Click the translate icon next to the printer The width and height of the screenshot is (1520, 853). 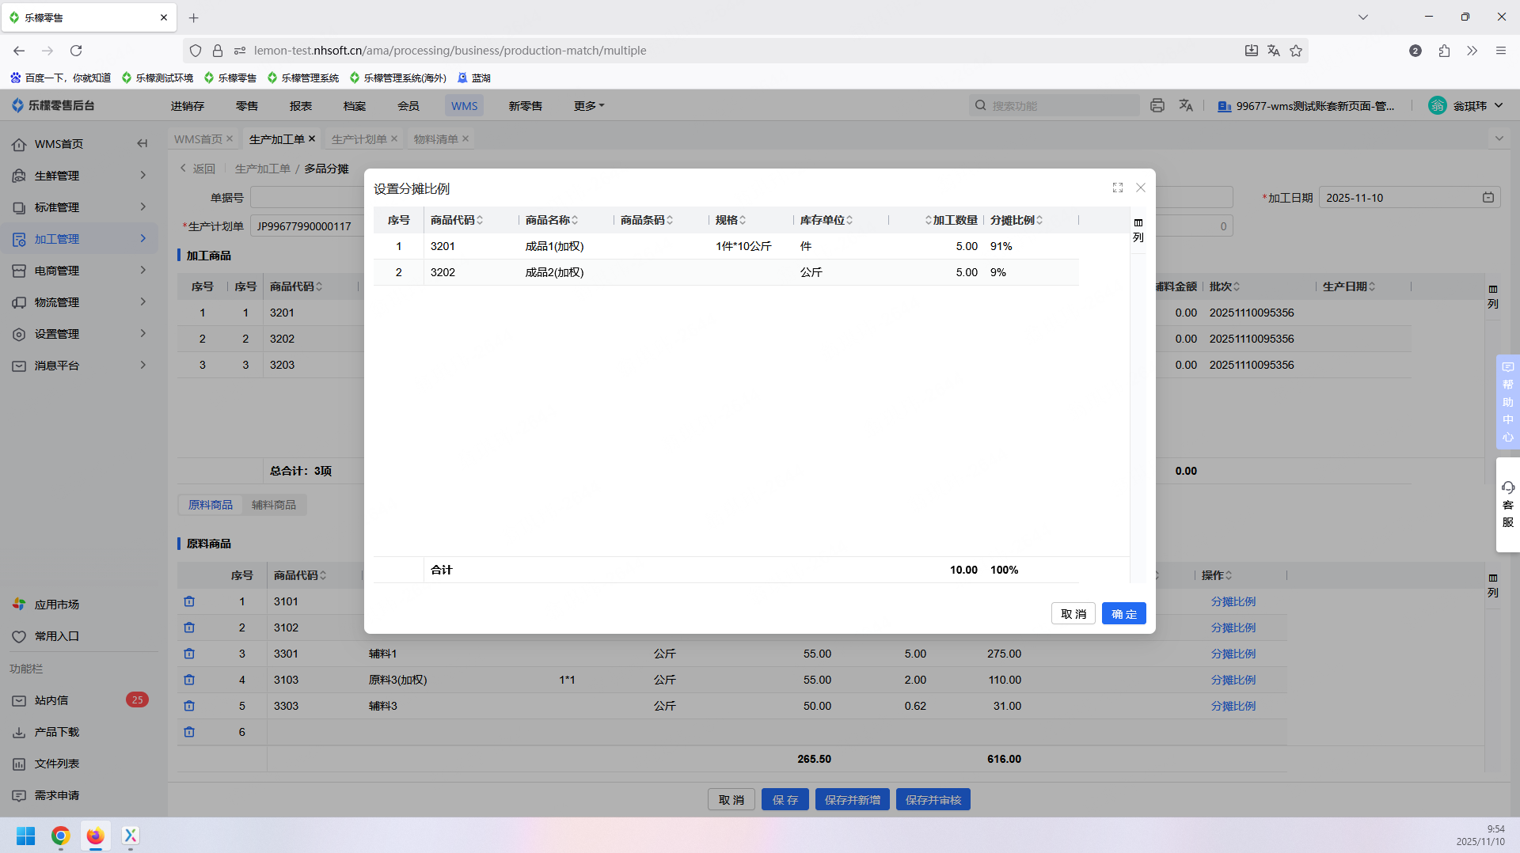[x=1185, y=105]
